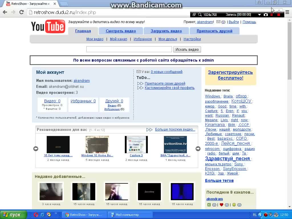Open the akendram channel link in sidebar
The height and width of the screenshot is (219, 292).
coord(214,199)
